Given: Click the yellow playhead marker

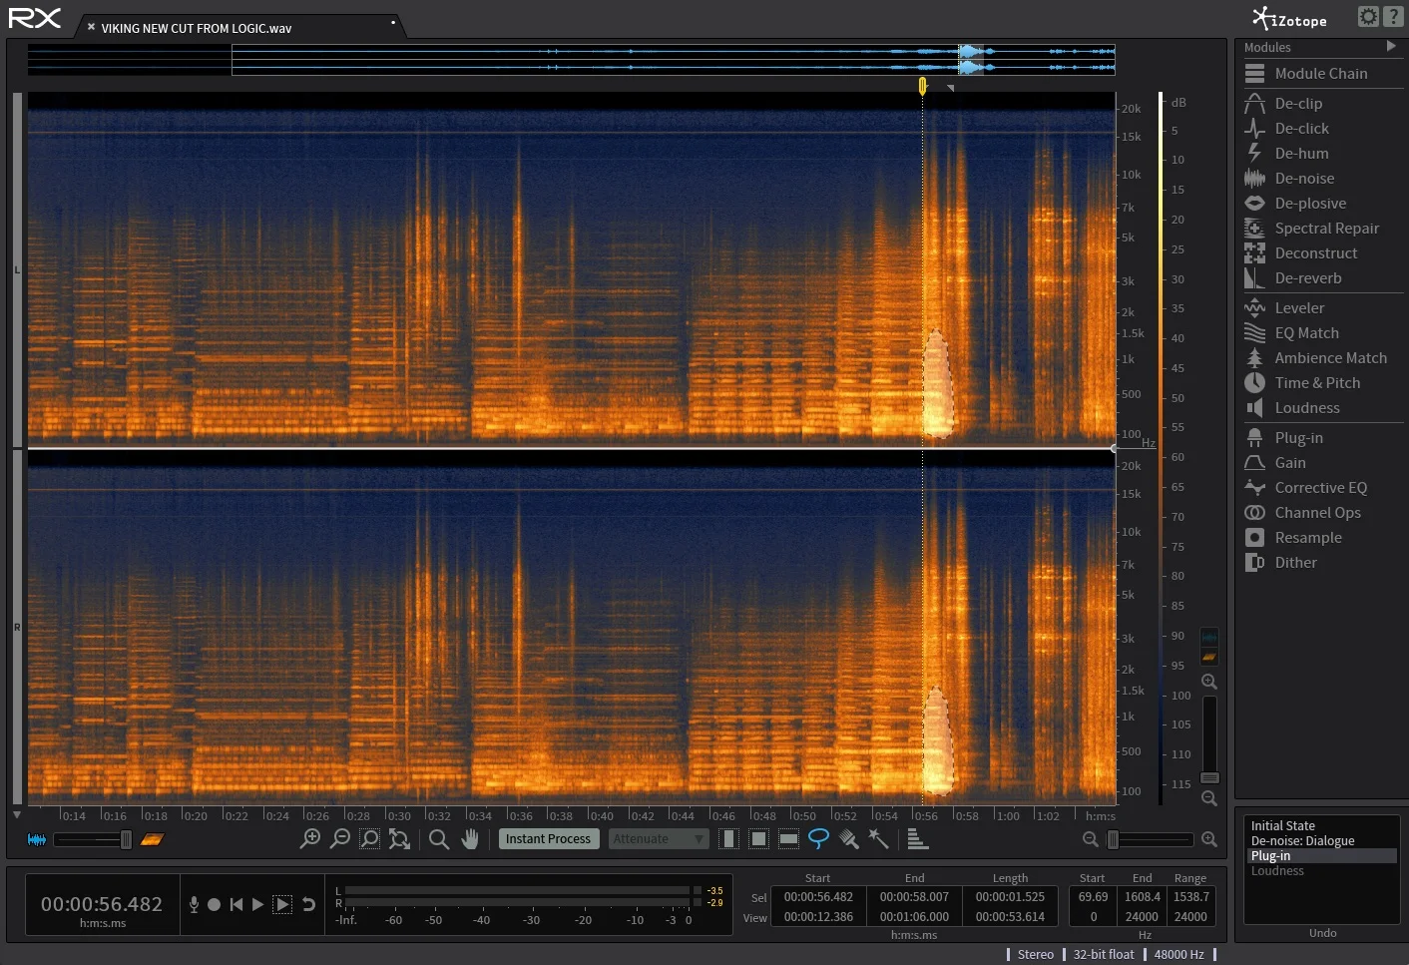Looking at the screenshot, I should [x=923, y=87].
